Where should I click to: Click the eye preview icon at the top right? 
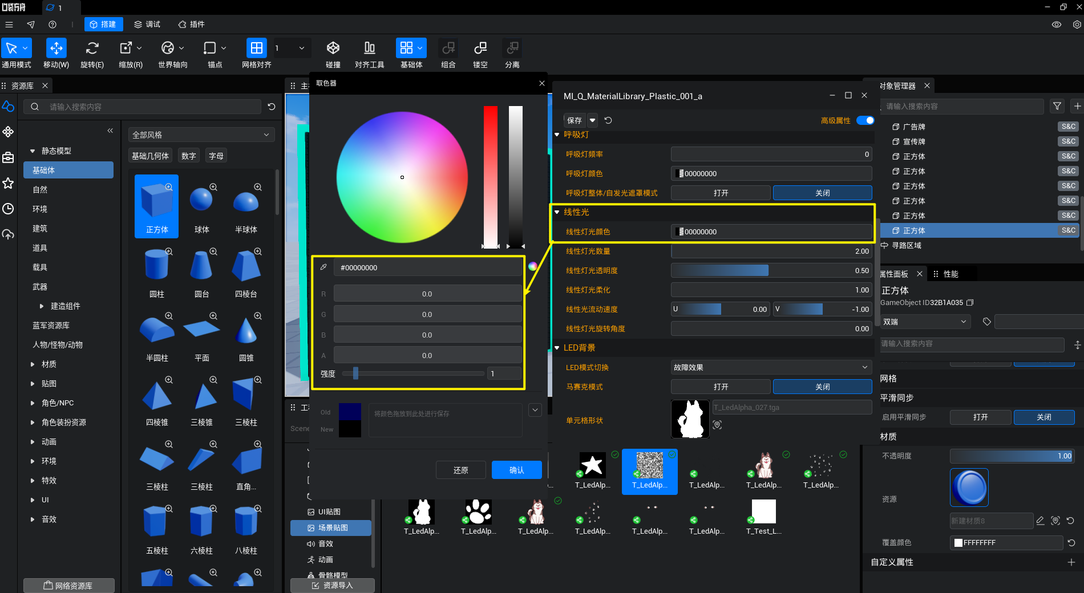[1057, 25]
